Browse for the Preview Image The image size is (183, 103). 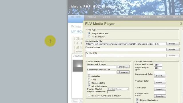click(x=173, y=49)
